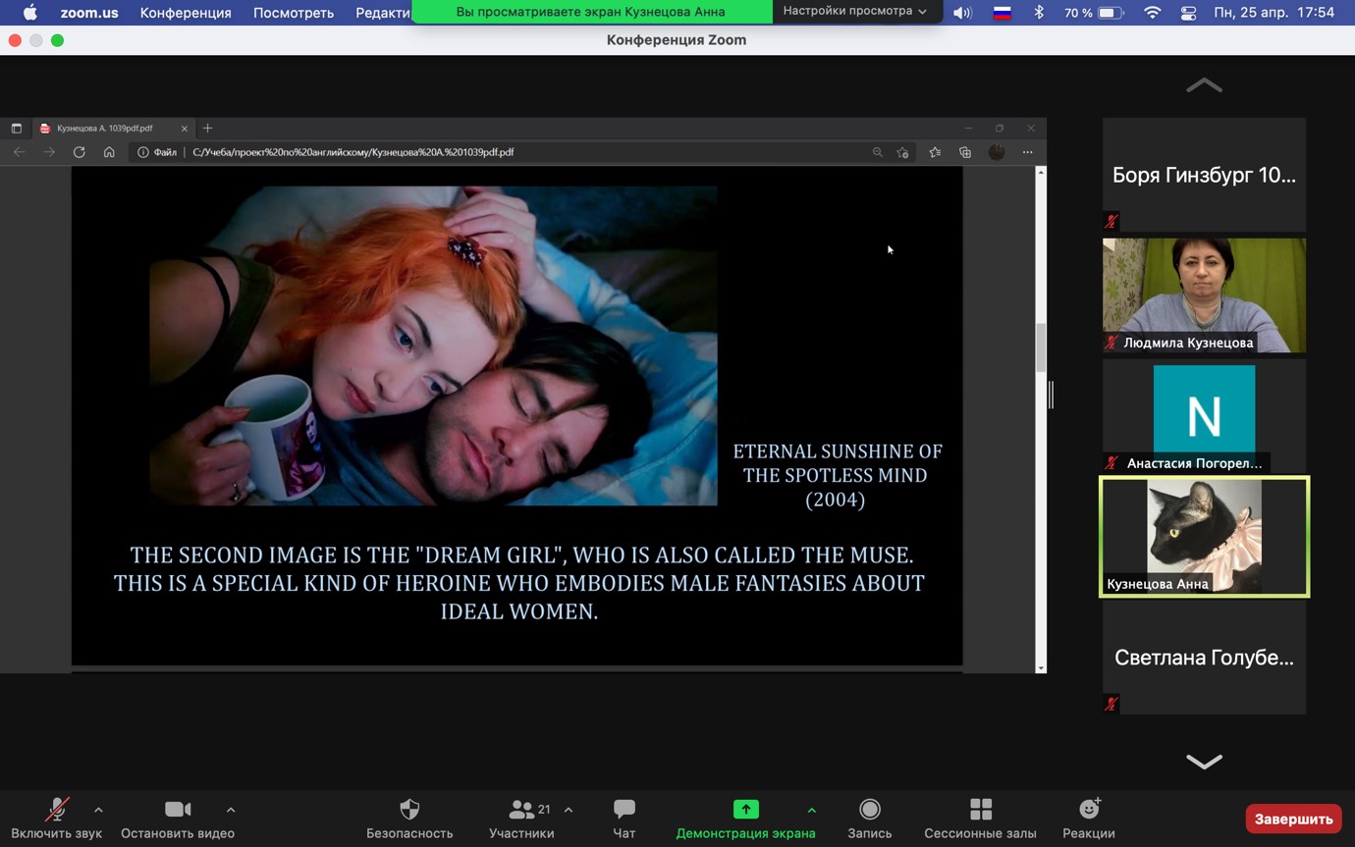The height and width of the screenshot is (847, 1355).
Task: Click the PDF scrollbar down arrow
Action: [1041, 667]
